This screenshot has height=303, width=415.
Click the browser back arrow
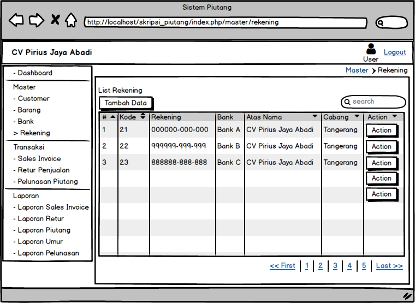16,20
